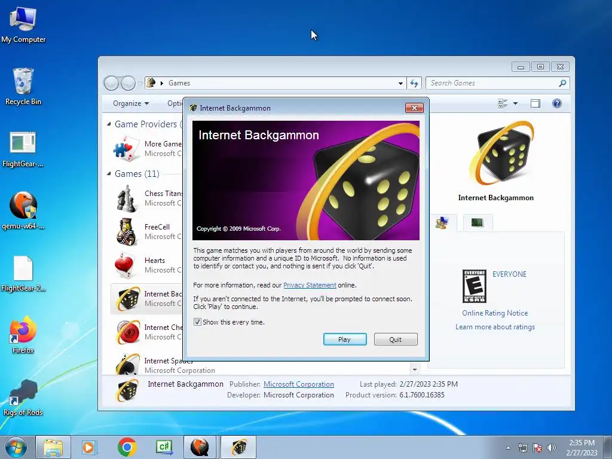Click the Quit button in the dialog
Image resolution: width=612 pixels, height=459 pixels.
(396, 339)
